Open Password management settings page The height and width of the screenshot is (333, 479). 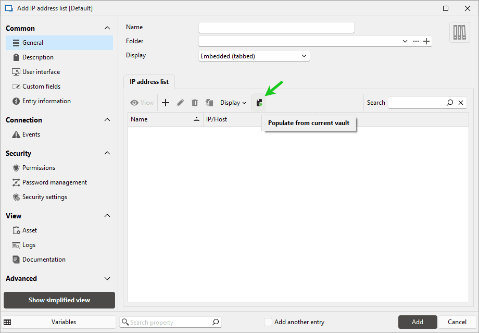point(54,182)
